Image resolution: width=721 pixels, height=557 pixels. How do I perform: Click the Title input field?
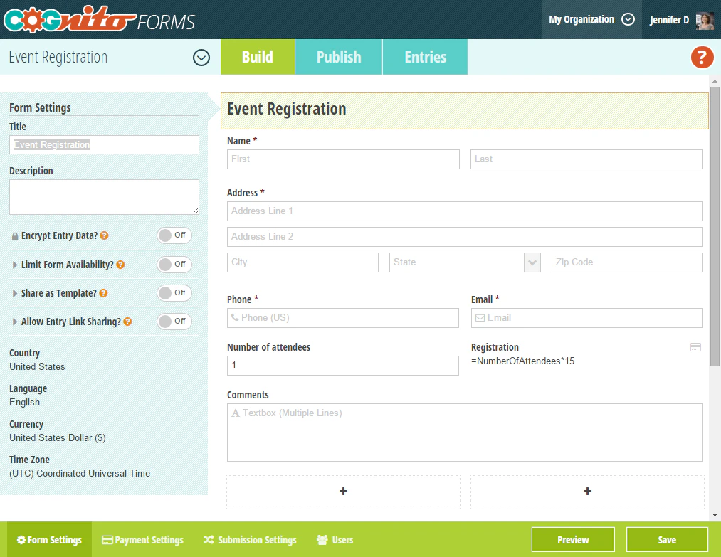(104, 145)
